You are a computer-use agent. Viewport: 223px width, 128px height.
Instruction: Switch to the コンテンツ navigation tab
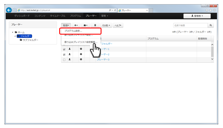[40, 16]
